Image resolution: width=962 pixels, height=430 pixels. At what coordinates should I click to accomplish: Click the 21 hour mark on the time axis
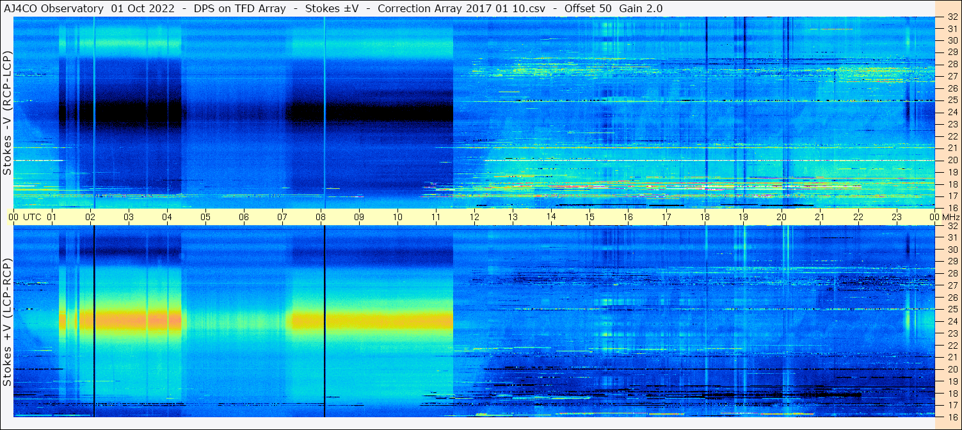click(x=820, y=217)
